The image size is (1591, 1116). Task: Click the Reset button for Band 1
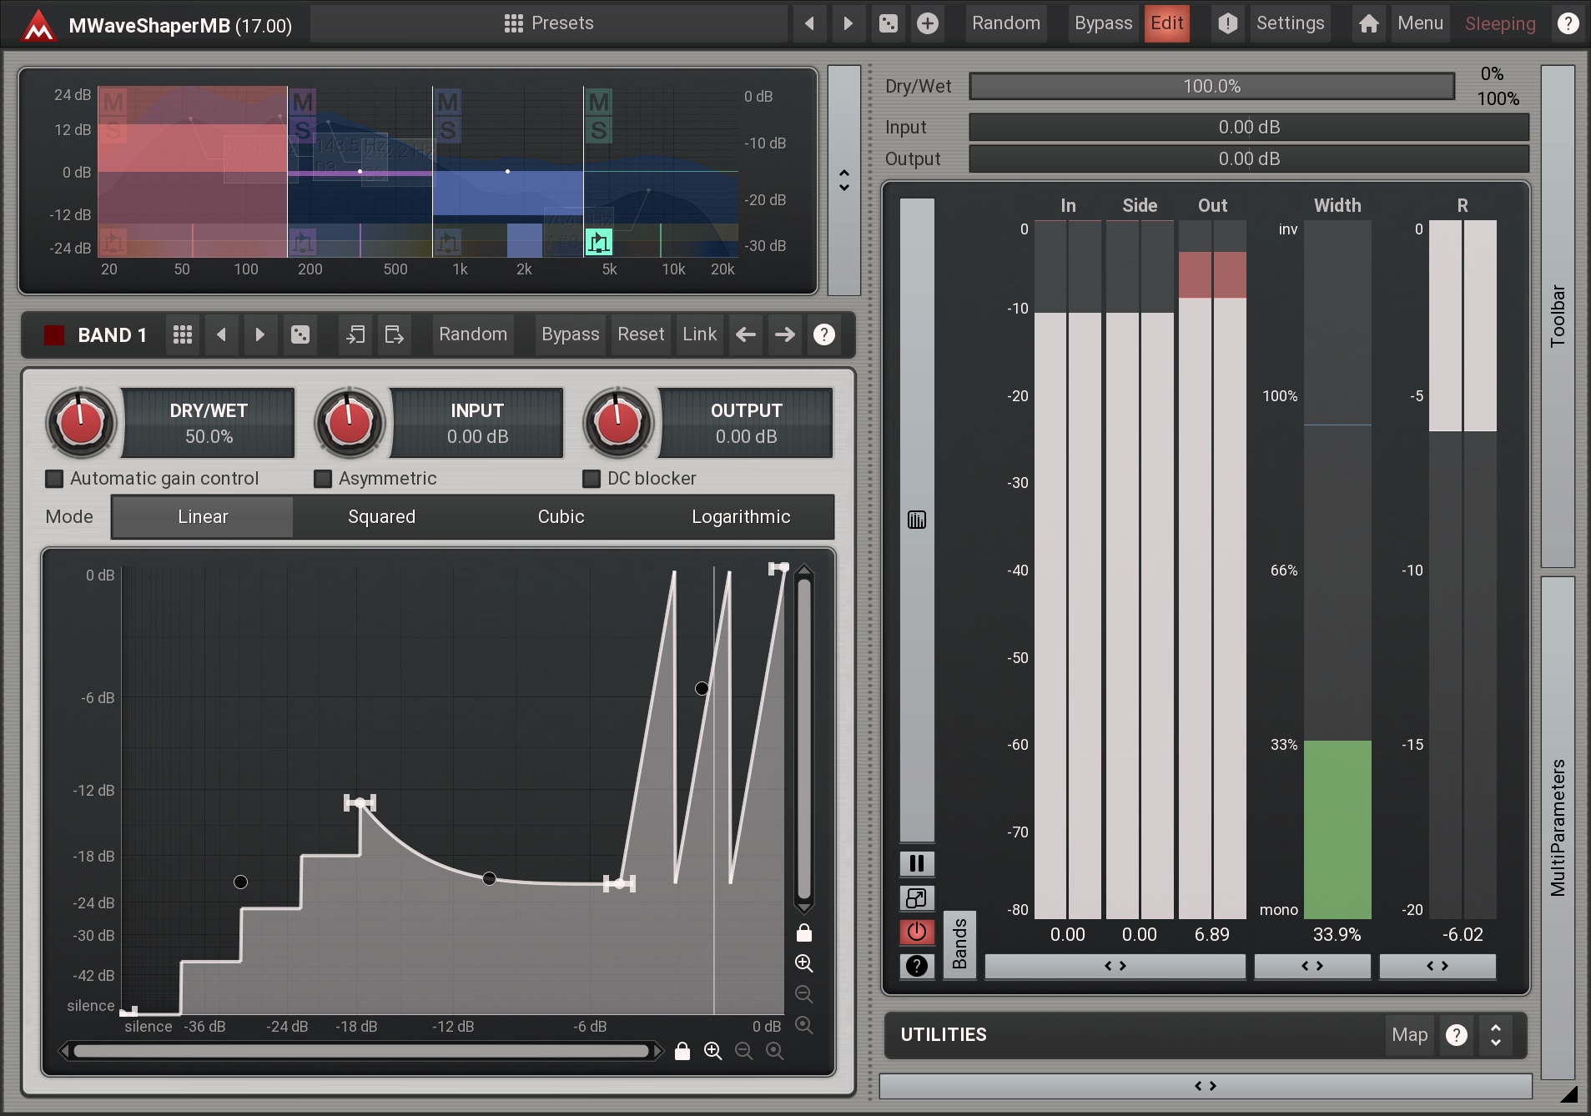640,334
